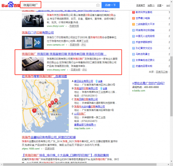Click map marker D on Baidu map
This screenshot has width=173, height=166.
tap(52, 103)
